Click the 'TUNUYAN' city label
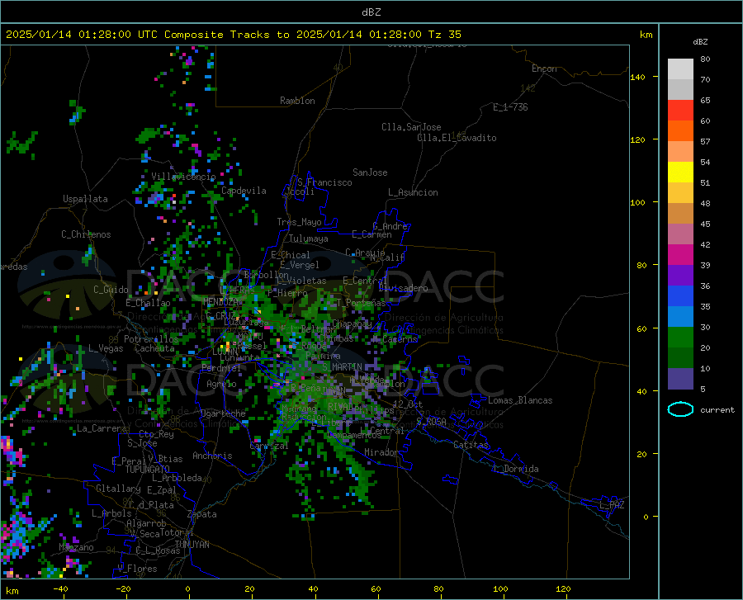The image size is (743, 600). pyautogui.click(x=192, y=545)
